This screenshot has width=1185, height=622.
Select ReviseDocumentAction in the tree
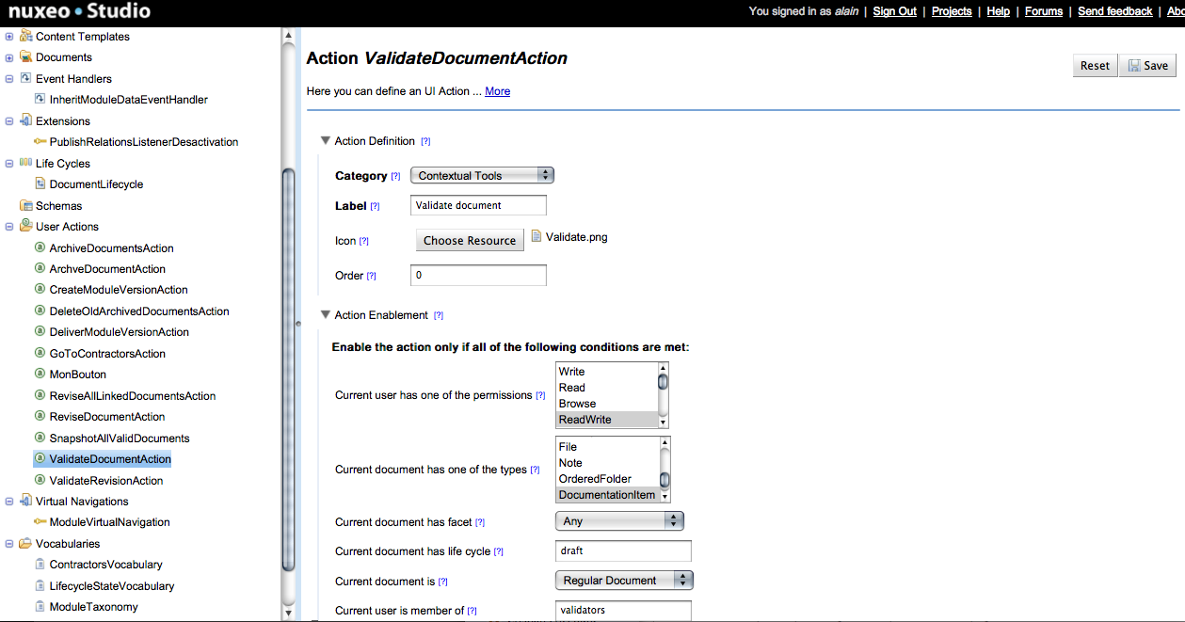tap(107, 416)
